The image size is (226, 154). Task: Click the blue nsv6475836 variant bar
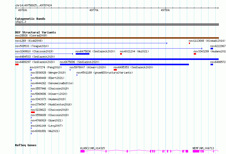(x=83, y=54)
